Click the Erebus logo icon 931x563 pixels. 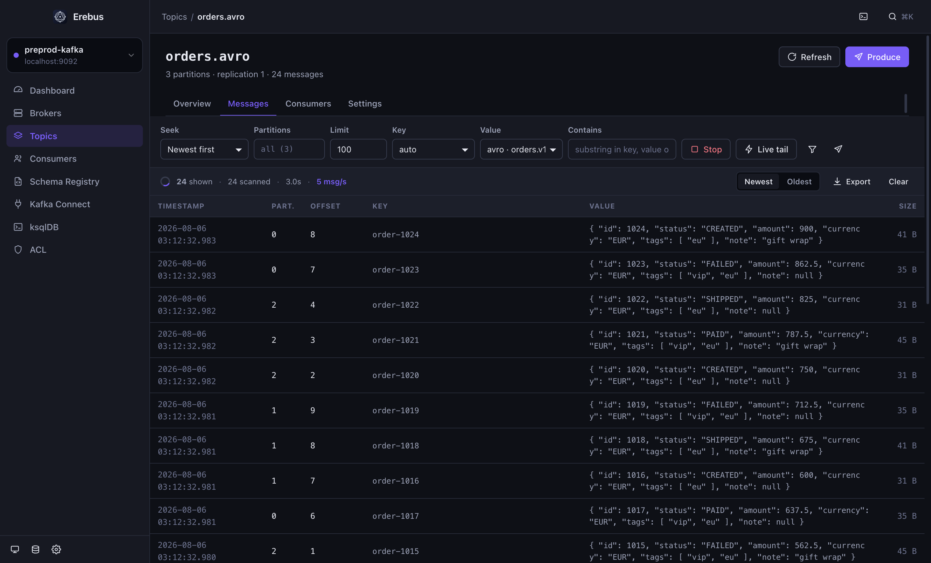coord(60,16)
